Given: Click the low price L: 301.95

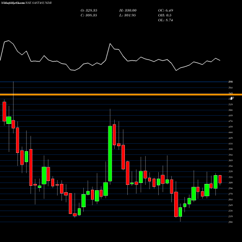Looking at the screenshot, I should coord(128,15).
